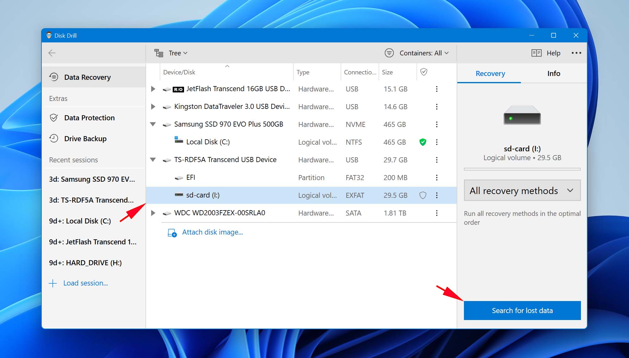Image resolution: width=629 pixels, height=358 pixels.
Task: Open Help book icon
Action: coord(536,53)
